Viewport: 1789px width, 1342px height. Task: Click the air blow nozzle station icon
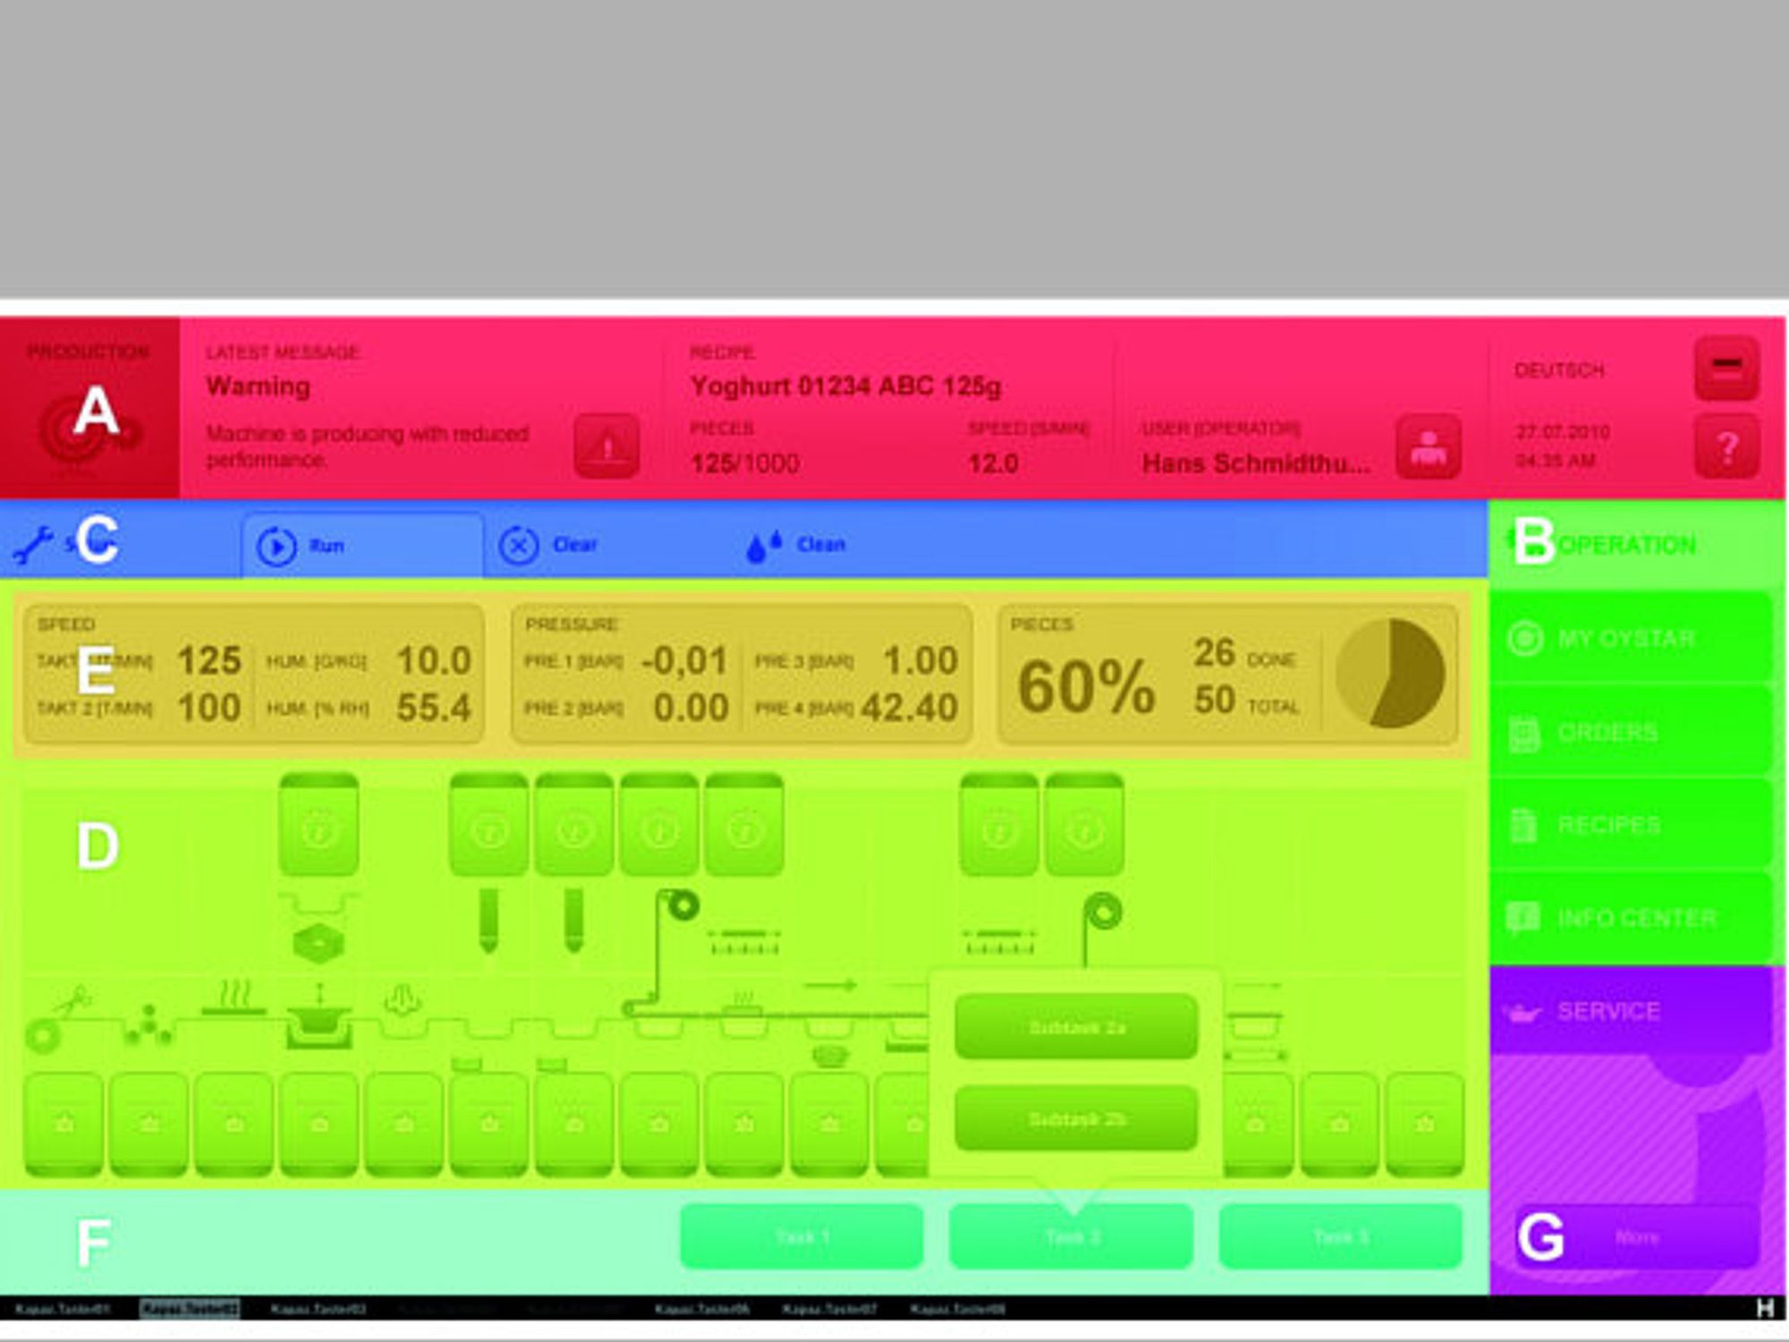pyautogui.click(x=403, y=999)
